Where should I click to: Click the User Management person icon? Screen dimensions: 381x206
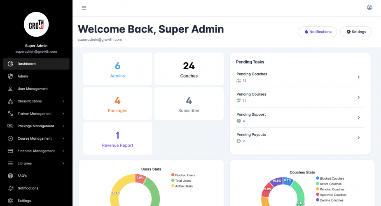click(10, 89)
